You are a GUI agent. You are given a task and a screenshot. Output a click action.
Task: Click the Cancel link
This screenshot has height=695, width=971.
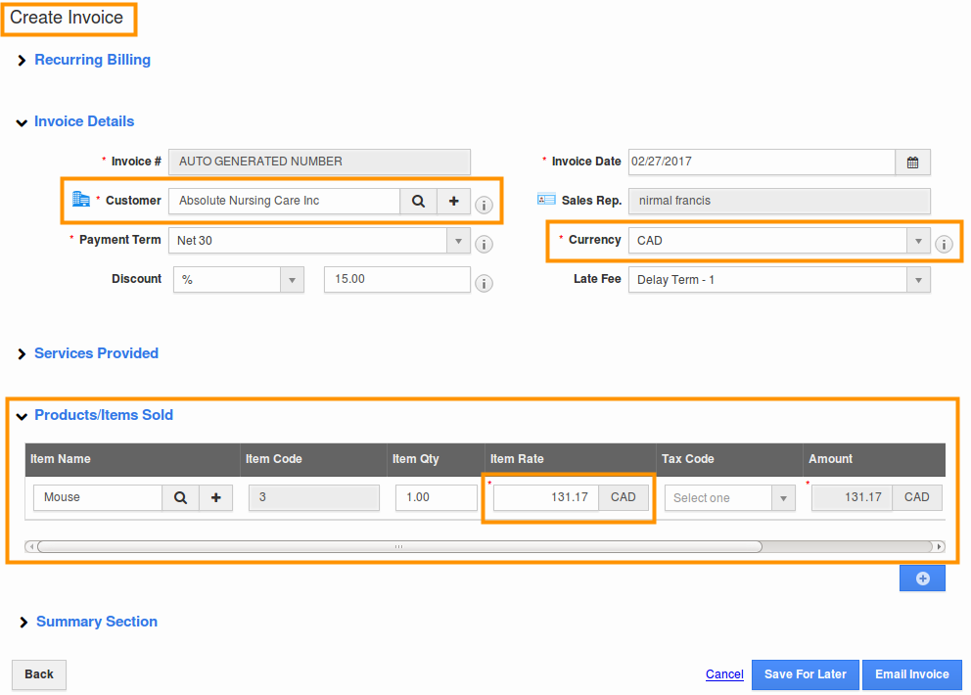pos(724,674)
